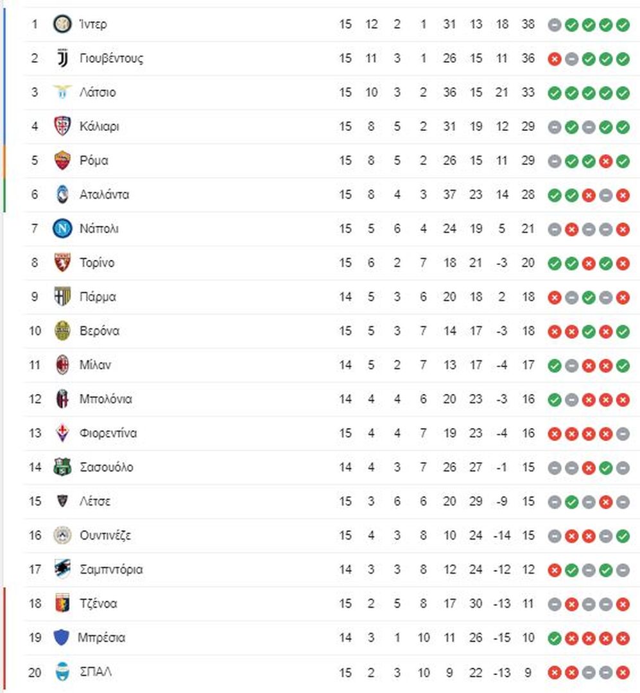Click Inter's most recent win indicator
This screenshot has height=693, width=640.
click(x=623, y=25)
